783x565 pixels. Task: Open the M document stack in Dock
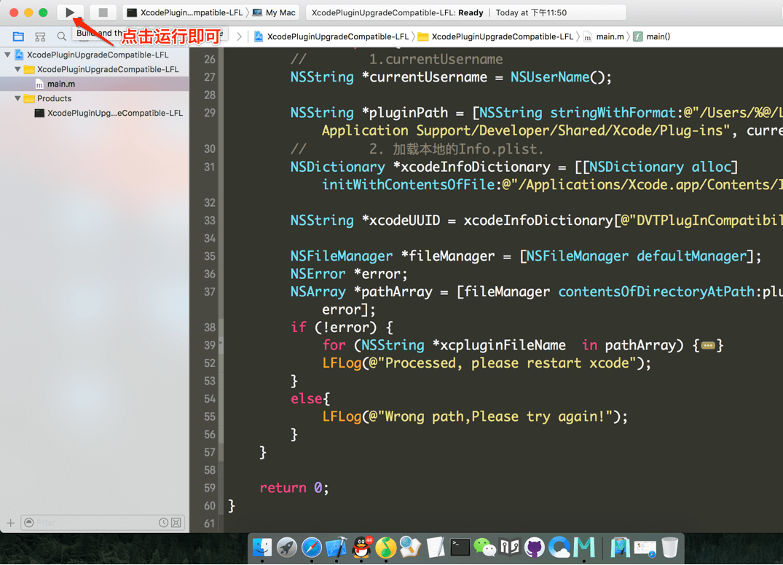coord(621,548)
